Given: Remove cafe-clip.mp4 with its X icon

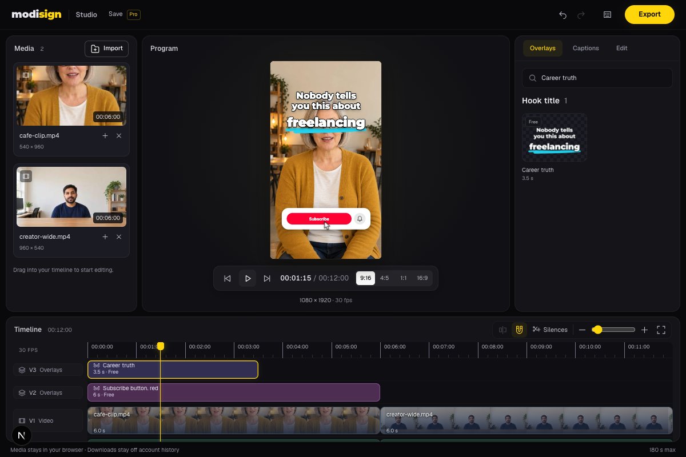Looking at the screenshot, I should pos(119,136).
